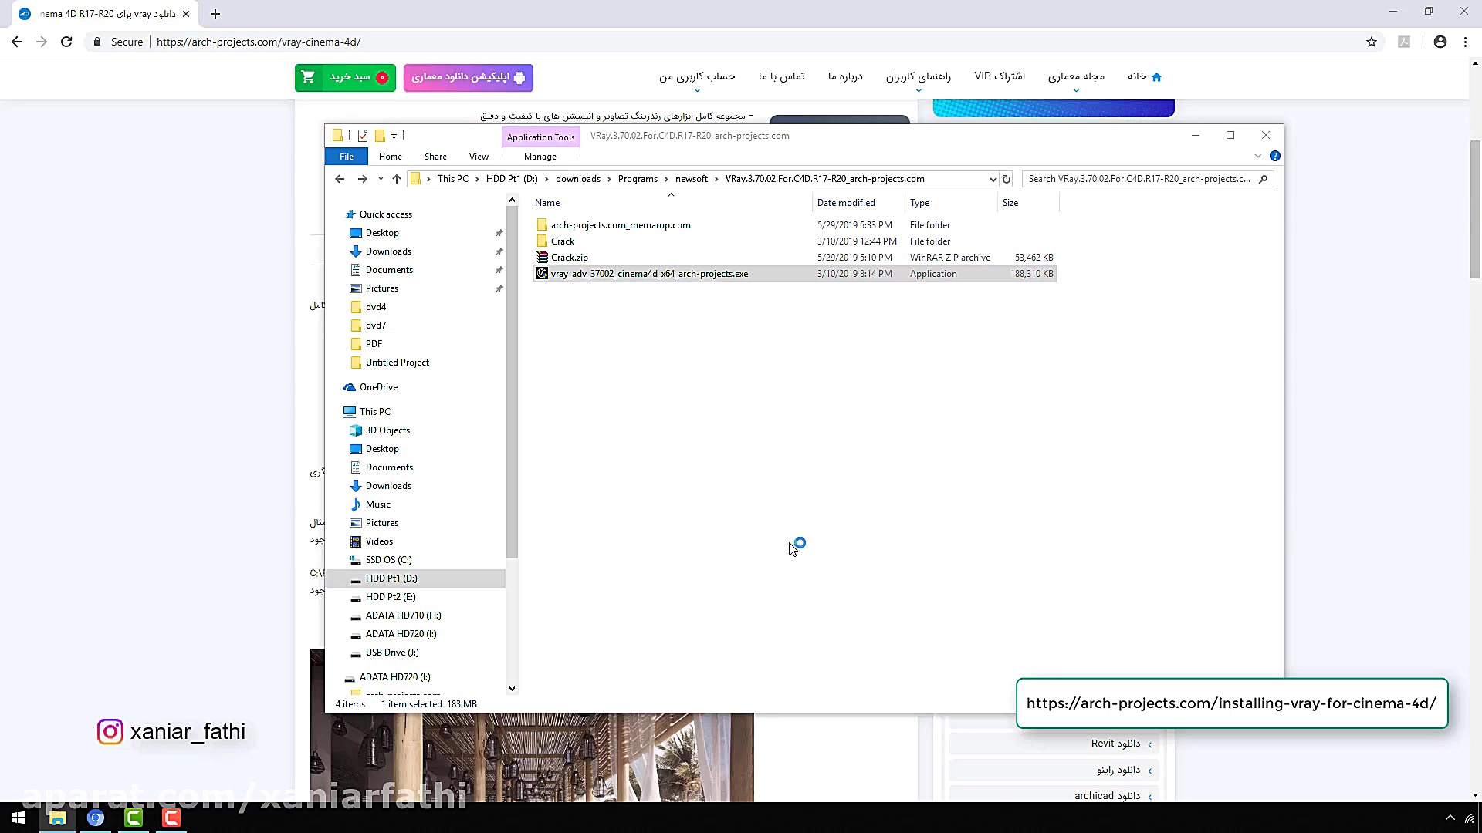Switch to the View ribbon tab
Viewport: 1482px width, 833px height.
(x=479, y=157)
